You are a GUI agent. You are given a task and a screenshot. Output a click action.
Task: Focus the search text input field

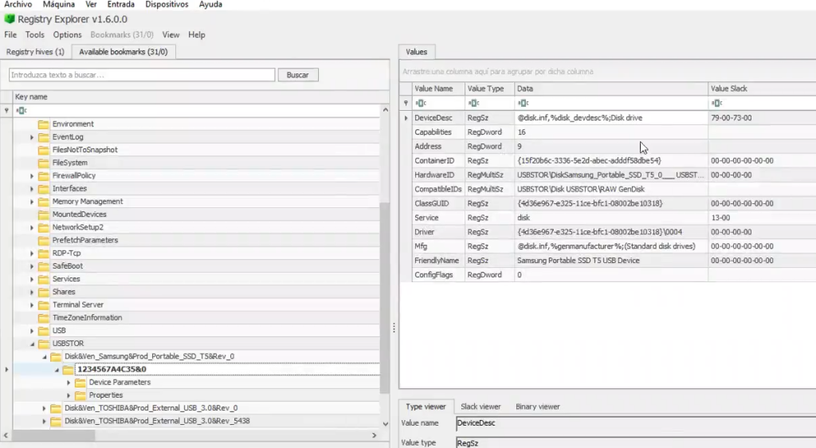(x=142, y=75)
